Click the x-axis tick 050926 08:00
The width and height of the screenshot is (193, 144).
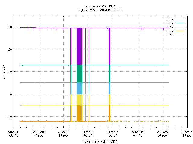point(162,134)
